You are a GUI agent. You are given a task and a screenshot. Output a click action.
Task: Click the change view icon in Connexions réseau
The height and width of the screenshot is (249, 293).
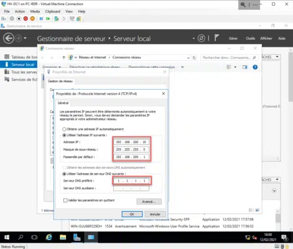point(229,67)
